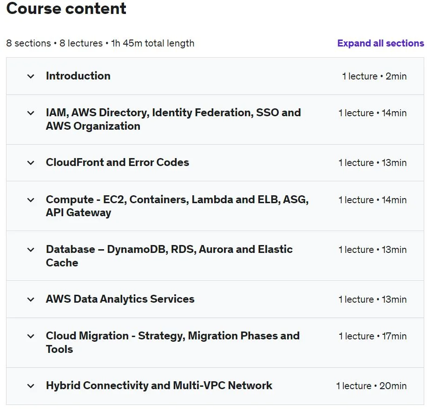Click the 1 lecture • 2min label
Image resolution: width=427 pixels, height=411 pixels.
pos(374,76)
